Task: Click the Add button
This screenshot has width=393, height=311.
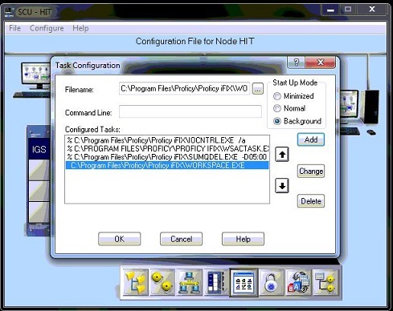Action: (x=311, y=139)
